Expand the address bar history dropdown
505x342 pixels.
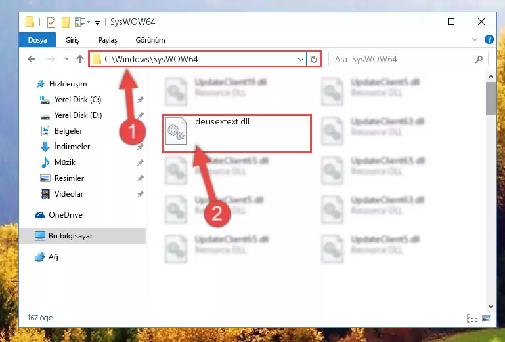tap(301, 59)
